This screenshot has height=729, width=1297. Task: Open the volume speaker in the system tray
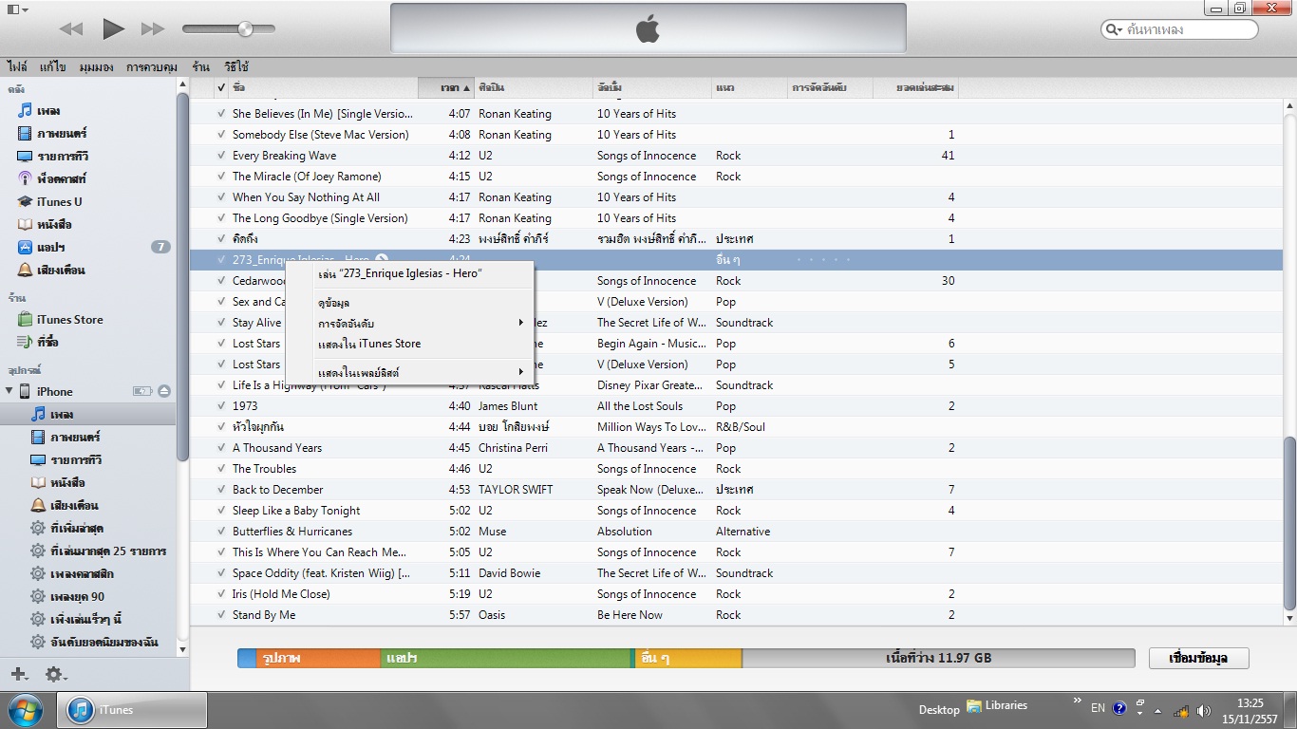point(1204,710)
